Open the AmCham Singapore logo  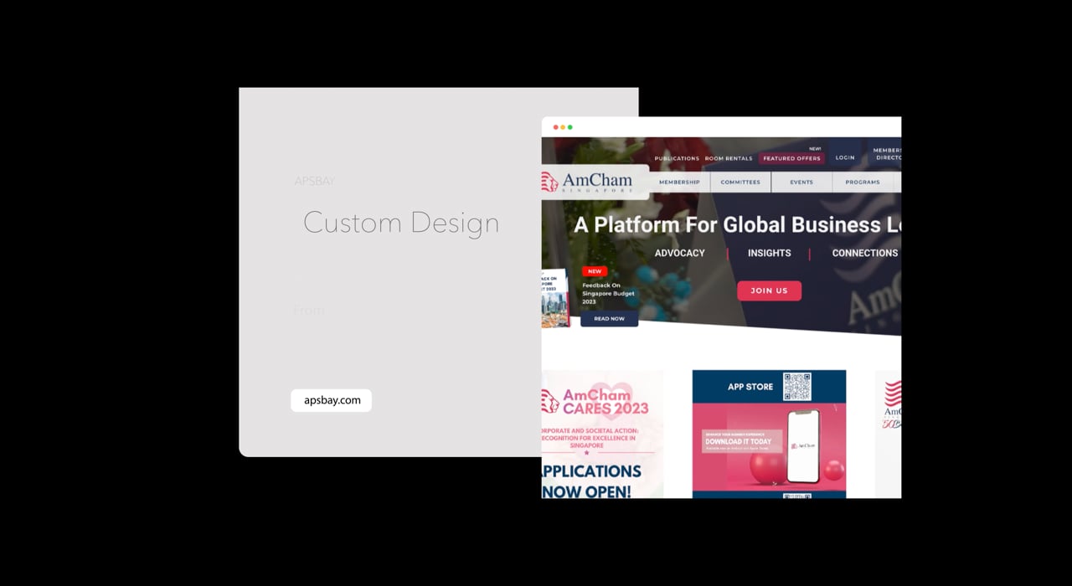[x=595, y=182]
